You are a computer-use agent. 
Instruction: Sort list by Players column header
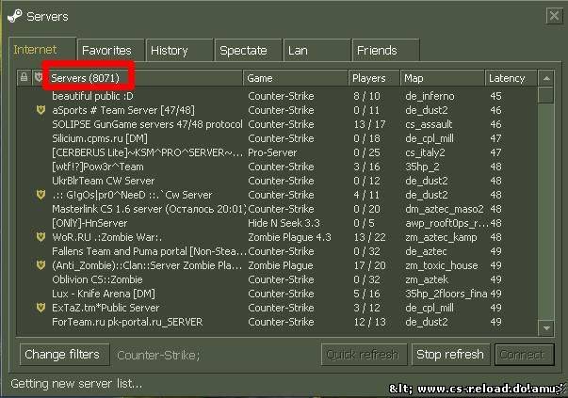374,78
